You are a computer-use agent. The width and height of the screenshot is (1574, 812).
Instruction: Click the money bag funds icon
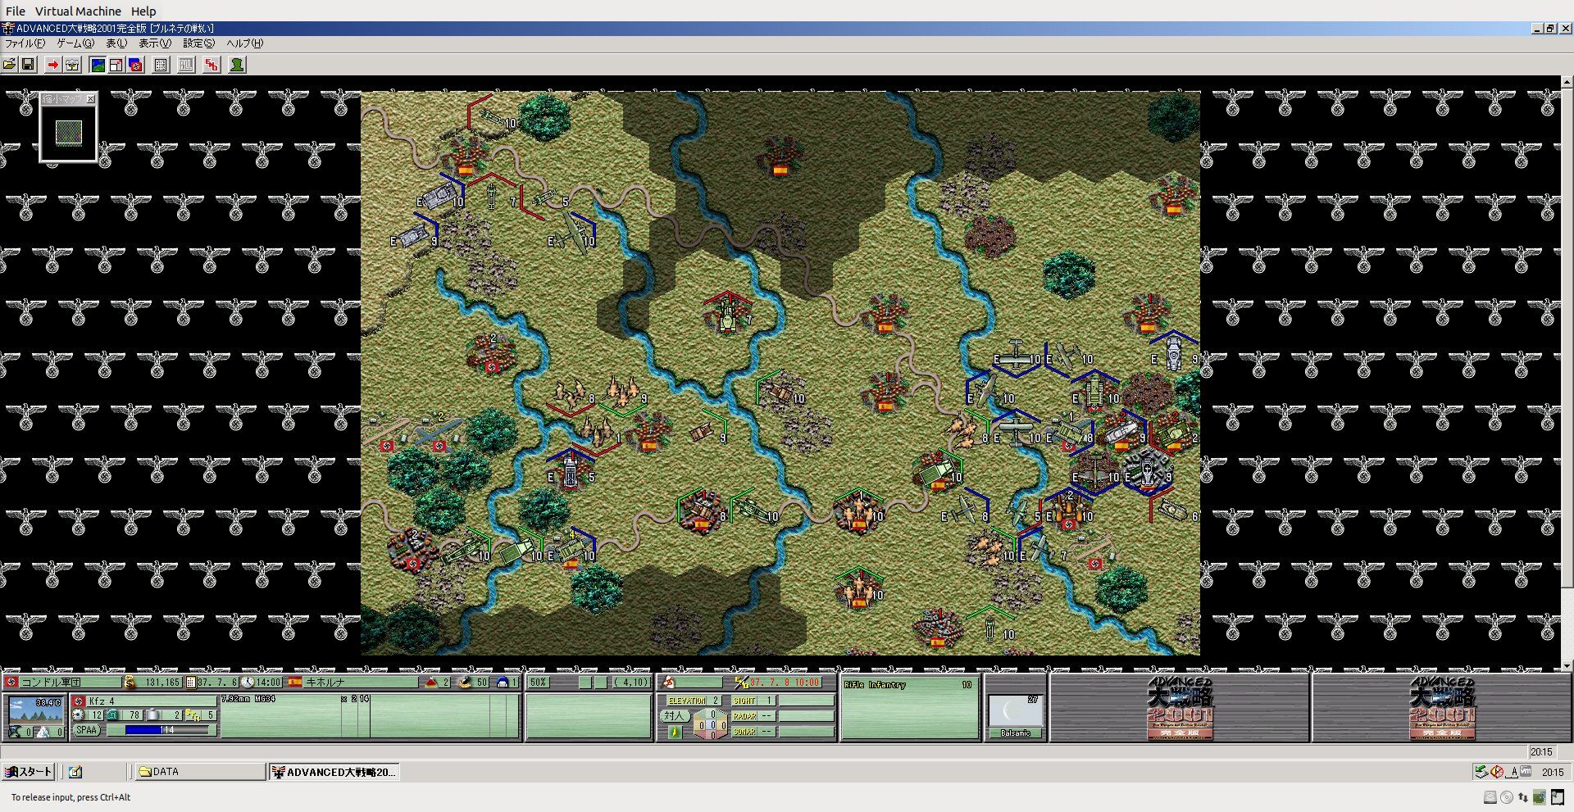pos(130,682)
